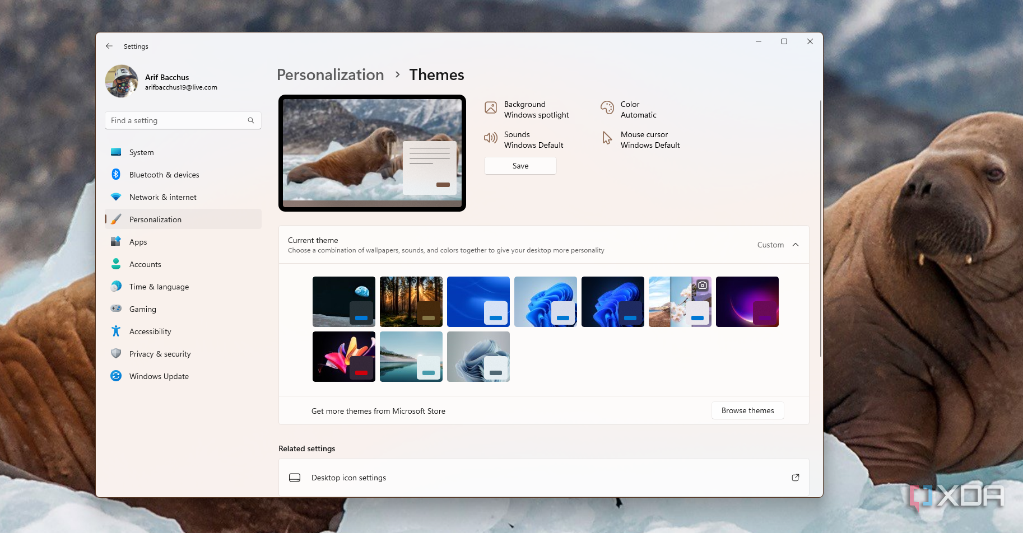Screen dimensions: 1023x533
Task: Collapse the Current theme section
Action: click(796, 245)
